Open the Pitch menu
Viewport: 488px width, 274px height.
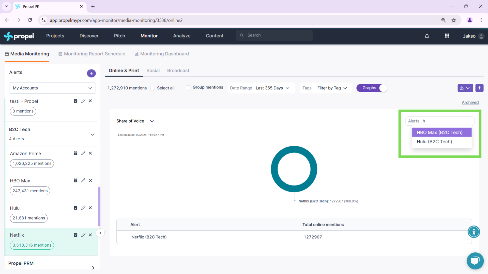point(119,36)
